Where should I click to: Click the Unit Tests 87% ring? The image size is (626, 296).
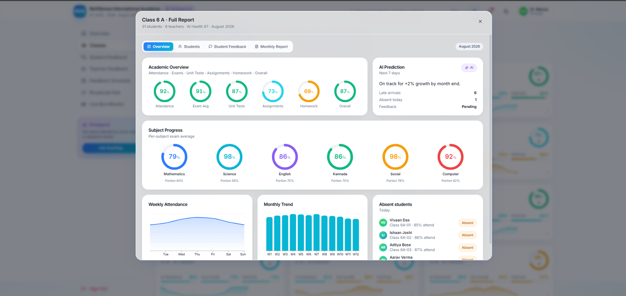coord(237,91)
